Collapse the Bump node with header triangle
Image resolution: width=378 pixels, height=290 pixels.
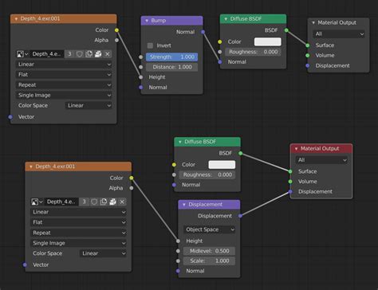point(147,21)
